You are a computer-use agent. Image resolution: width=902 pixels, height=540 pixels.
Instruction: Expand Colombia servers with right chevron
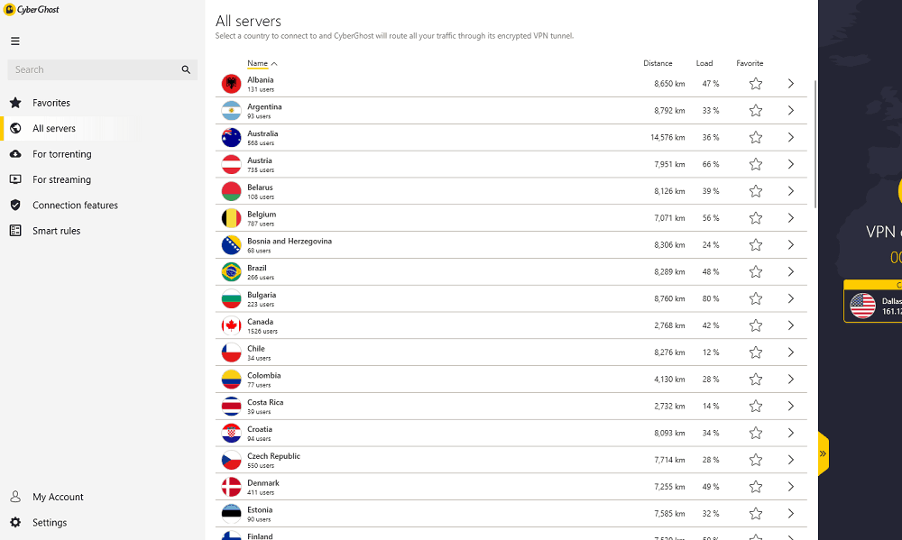point(791,379)
